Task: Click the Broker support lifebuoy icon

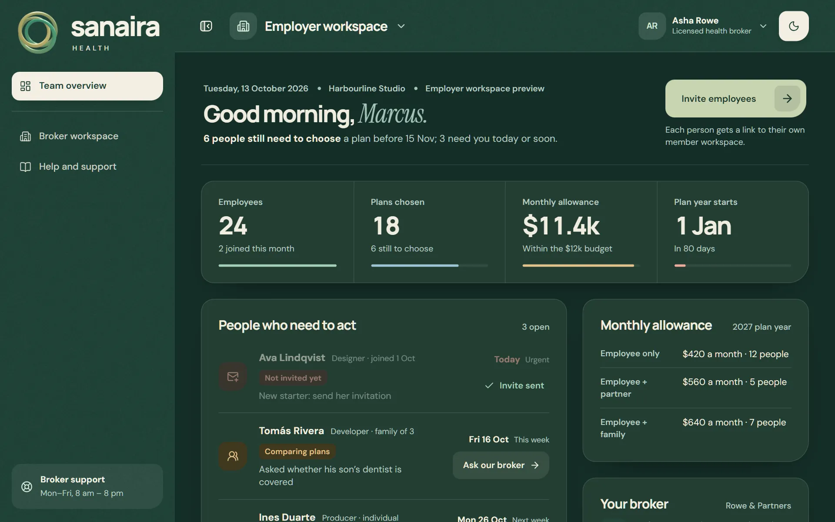Action: pyautogui.click(x=27, y=487)
